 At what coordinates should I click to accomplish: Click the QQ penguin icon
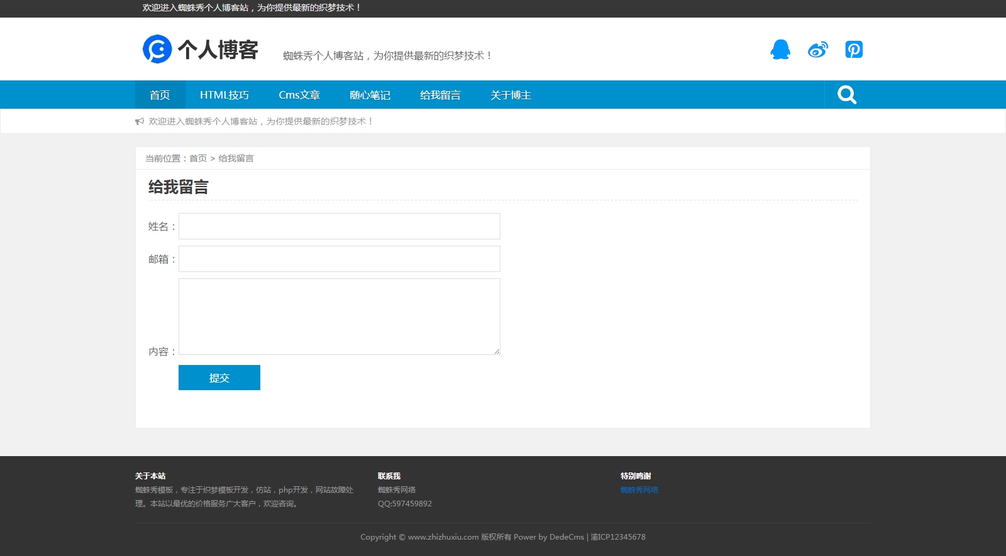click(780, 50)
